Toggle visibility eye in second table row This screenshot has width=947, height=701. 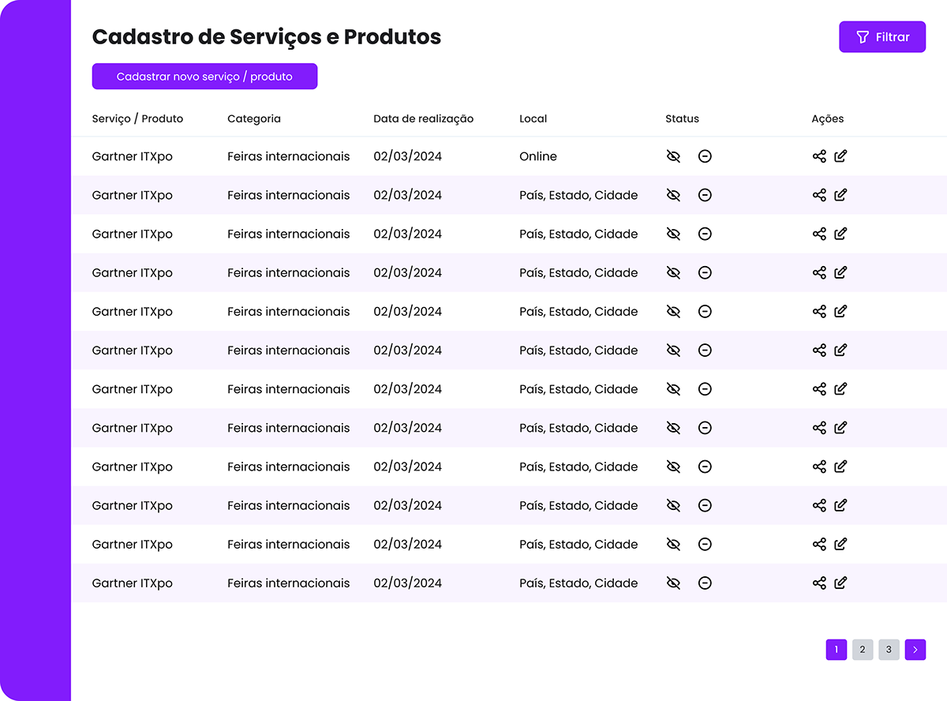point(673,195)
